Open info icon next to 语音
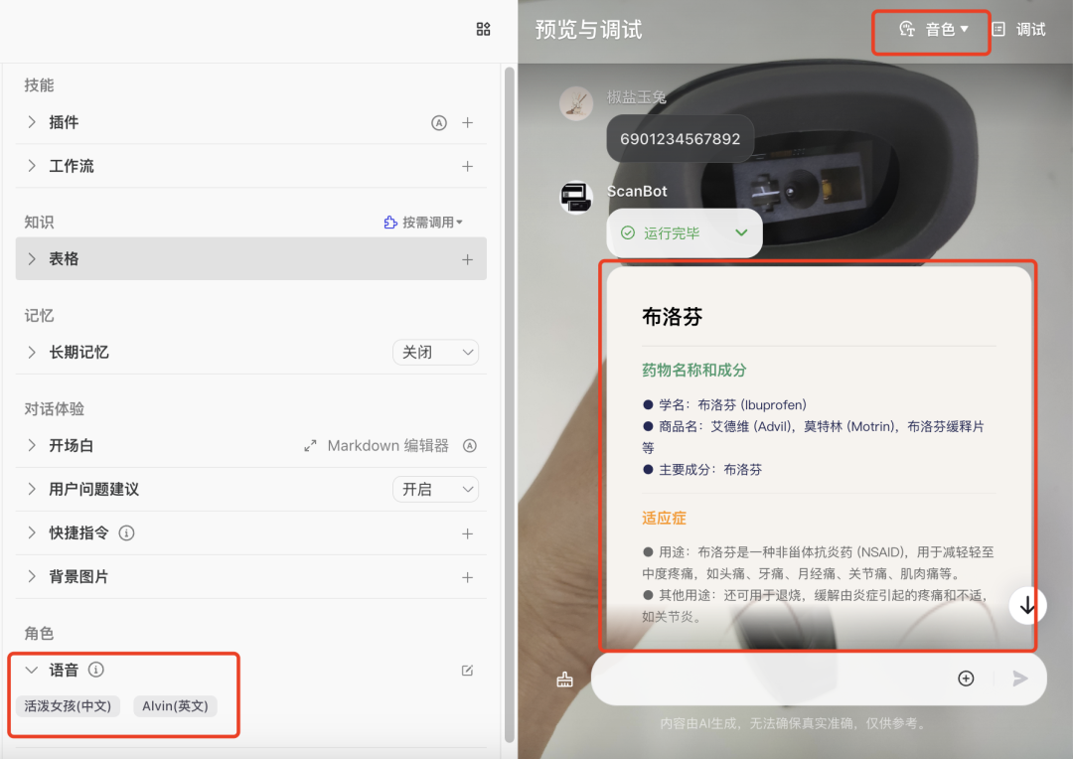This screenshot has height=759, width=1073. point(96,670)
